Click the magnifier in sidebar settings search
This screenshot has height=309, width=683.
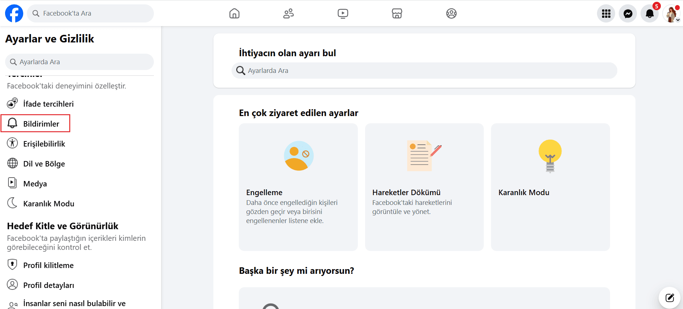click(13, 62)
